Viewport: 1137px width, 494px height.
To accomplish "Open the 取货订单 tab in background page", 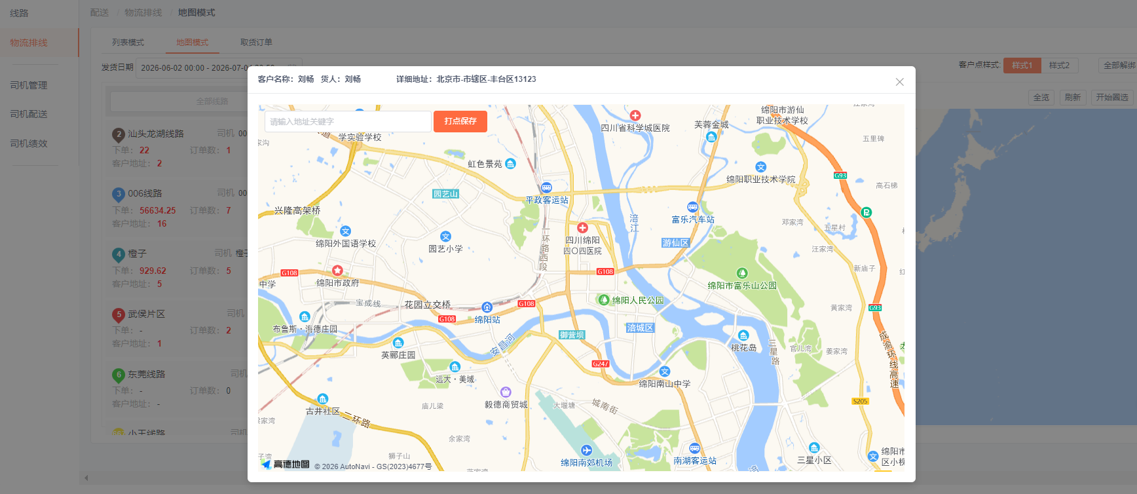I will pos(256,43).
